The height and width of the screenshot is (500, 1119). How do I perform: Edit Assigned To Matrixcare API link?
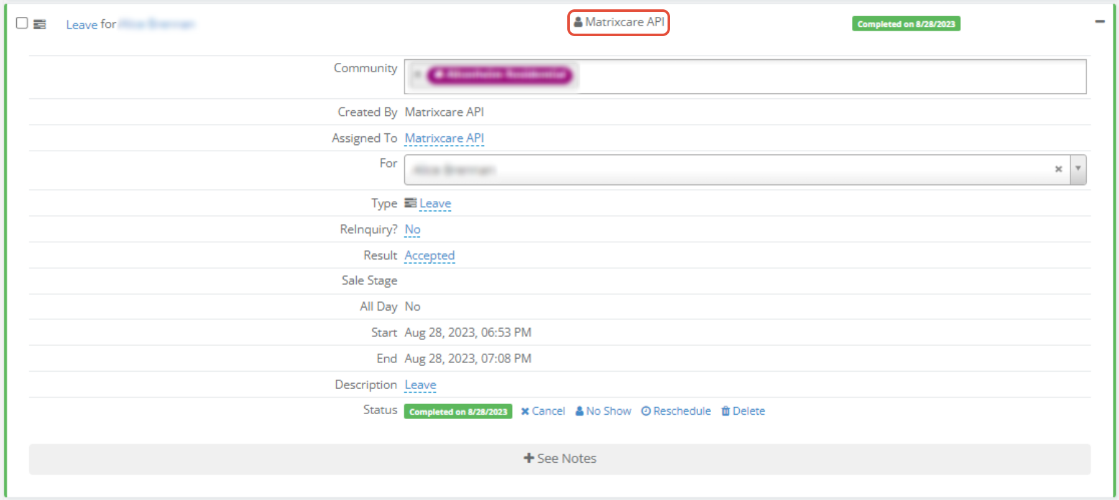pyautogui.click(x=444, y=138)
